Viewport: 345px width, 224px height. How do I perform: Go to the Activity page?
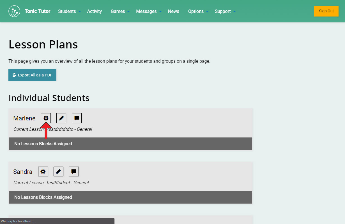pyautogui.click(x=95, y=11)
